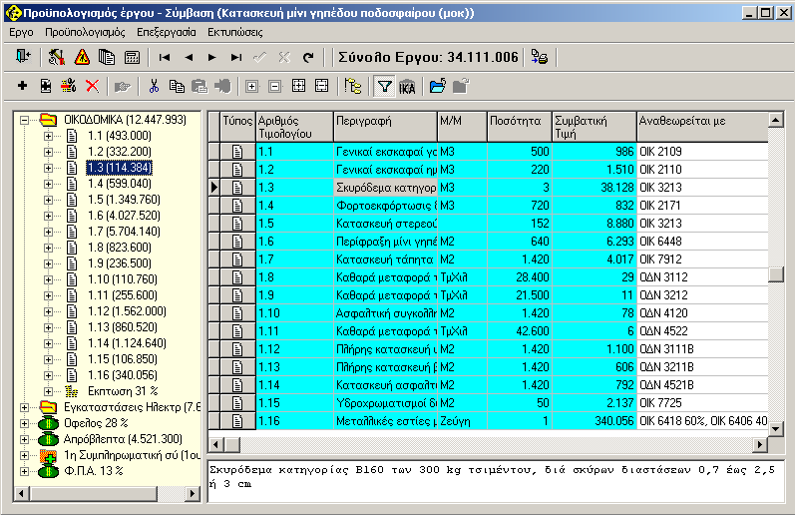
Task: Click the warning triangle icon
Action: point(82,58)
